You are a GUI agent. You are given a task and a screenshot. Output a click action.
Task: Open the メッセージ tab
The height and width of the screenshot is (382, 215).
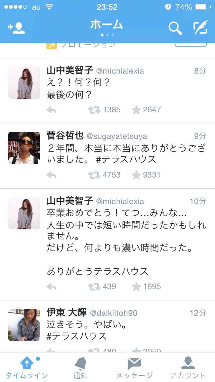[x=134, y=368]
